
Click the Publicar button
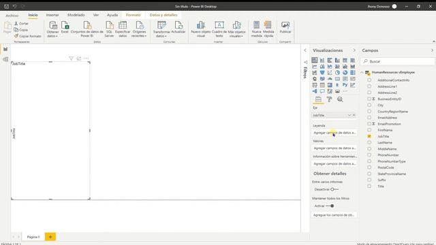click(285, 27)
